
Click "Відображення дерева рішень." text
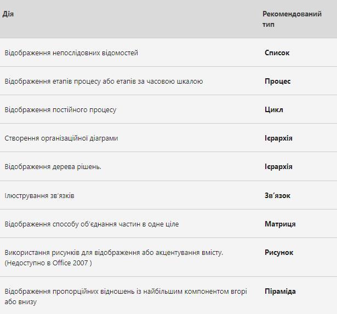[x=53, y=167]
